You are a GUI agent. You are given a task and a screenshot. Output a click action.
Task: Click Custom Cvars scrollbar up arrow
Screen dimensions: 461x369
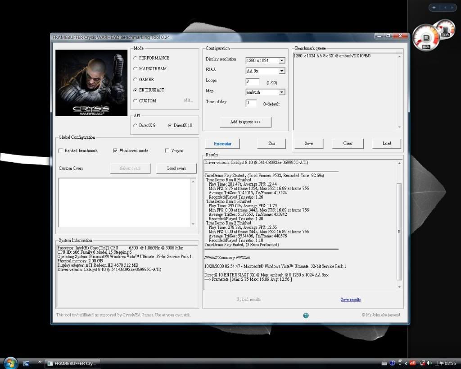pos(193,182)
